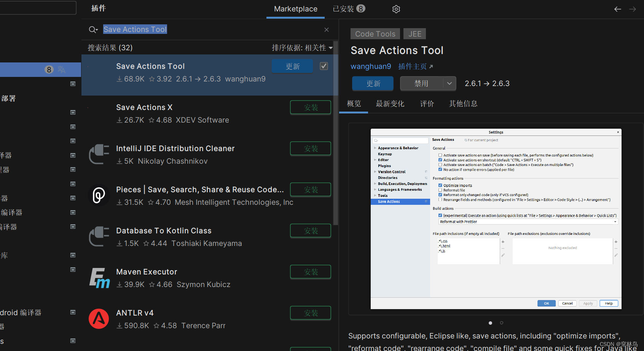Image resolution: width=644 pixels, height=351 pixels.
Task: Go back with the left arrow
Action: (x=618, y=9)
